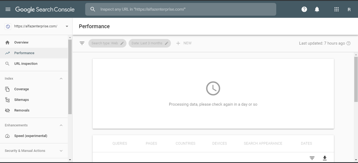Open the Search type: Web filter chip

pyautogui.click(x=107, y=43)
